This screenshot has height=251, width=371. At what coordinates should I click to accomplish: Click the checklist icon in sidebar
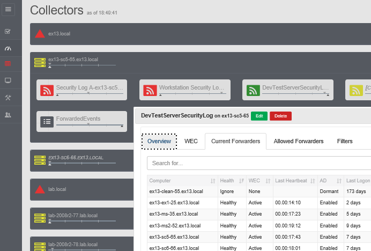pos(8,32)
